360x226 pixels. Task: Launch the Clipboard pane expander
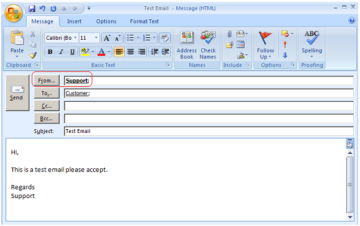click(37, 65)
